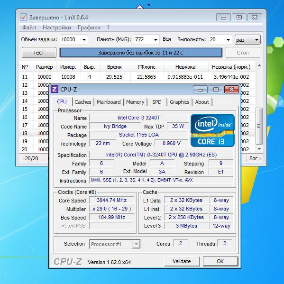Open the раз units dropdown
Screen dimensions: 284x284
click(247, 40)
